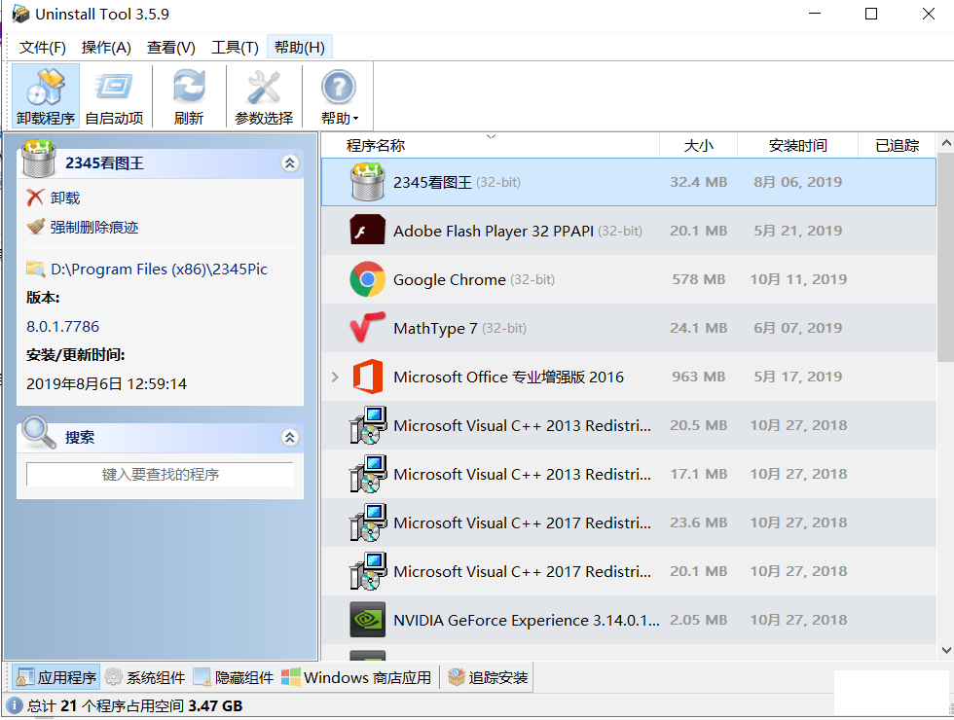
Task: Click the large 2345看图王 panel header icon
Action: (38, 159)
